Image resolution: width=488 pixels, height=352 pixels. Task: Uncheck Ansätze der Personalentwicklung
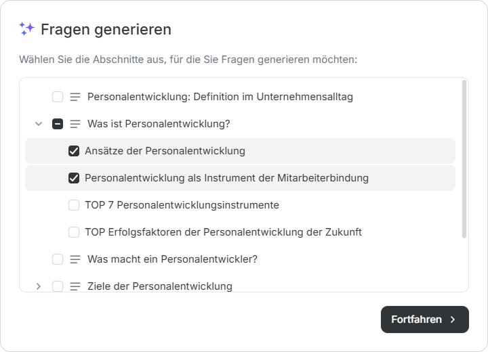point(74,151)
